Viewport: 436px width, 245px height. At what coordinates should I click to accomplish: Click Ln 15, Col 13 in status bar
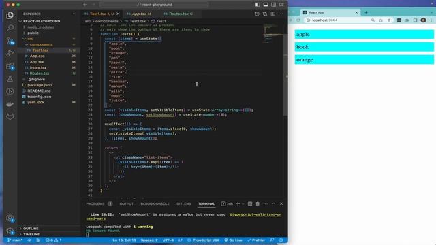pos(124,240)
